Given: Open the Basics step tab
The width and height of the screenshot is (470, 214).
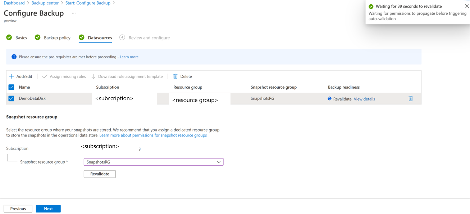Looking at the screenshot, I should pyautogui.click(x=21, y=38).
